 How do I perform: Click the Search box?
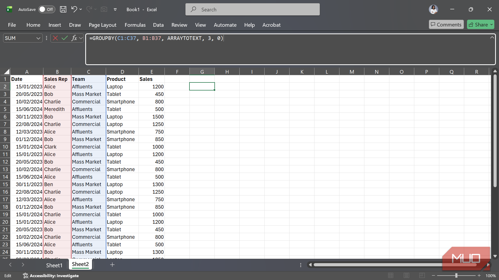tap(253, 9)
